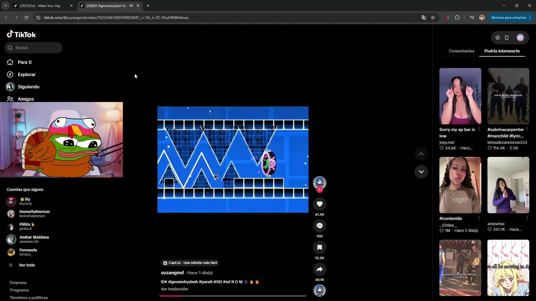
Task: Go to the previous video with up arrow
Action: pyautogui.click(x=421, y=154)
